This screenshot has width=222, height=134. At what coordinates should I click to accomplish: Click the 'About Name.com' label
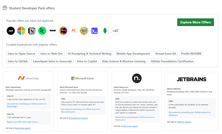121,87
